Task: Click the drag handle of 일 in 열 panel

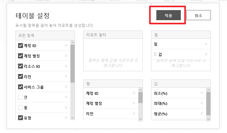Action: [x=206, y=44]
